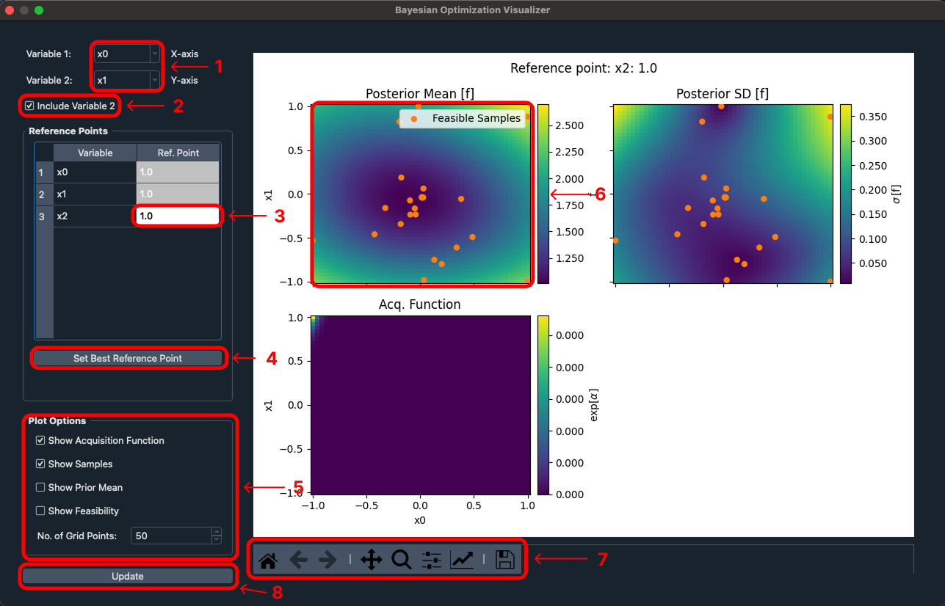Click the Home reset view icon
Screen dimensions: 945x606
tap(268, 561)
